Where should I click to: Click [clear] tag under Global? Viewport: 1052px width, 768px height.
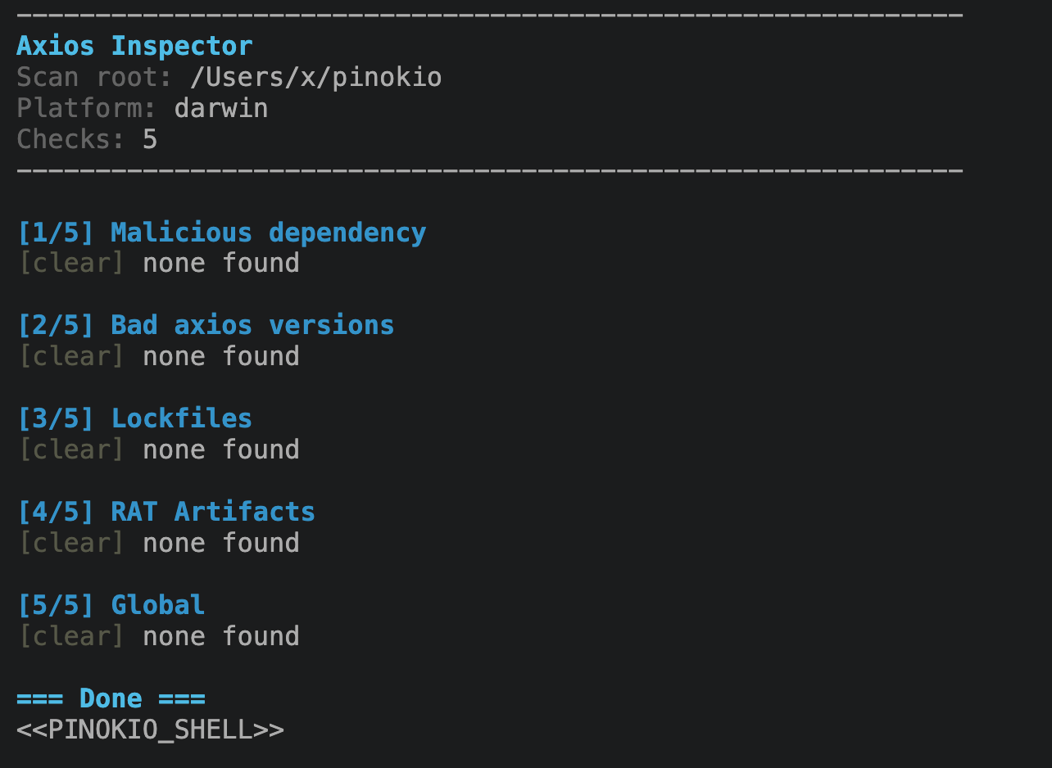coord(71,637)
